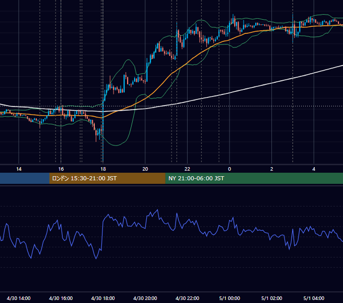This screenshot has height=303, width=343.
Task: Click the 4/30 16:00 date label
Action: coord(61,298)
